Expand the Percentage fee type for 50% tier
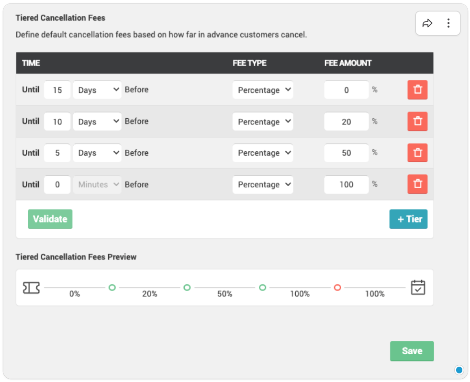 tap(263, 153)
